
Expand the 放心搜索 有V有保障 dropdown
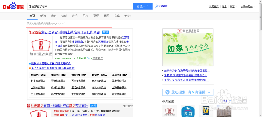[209, 92]
